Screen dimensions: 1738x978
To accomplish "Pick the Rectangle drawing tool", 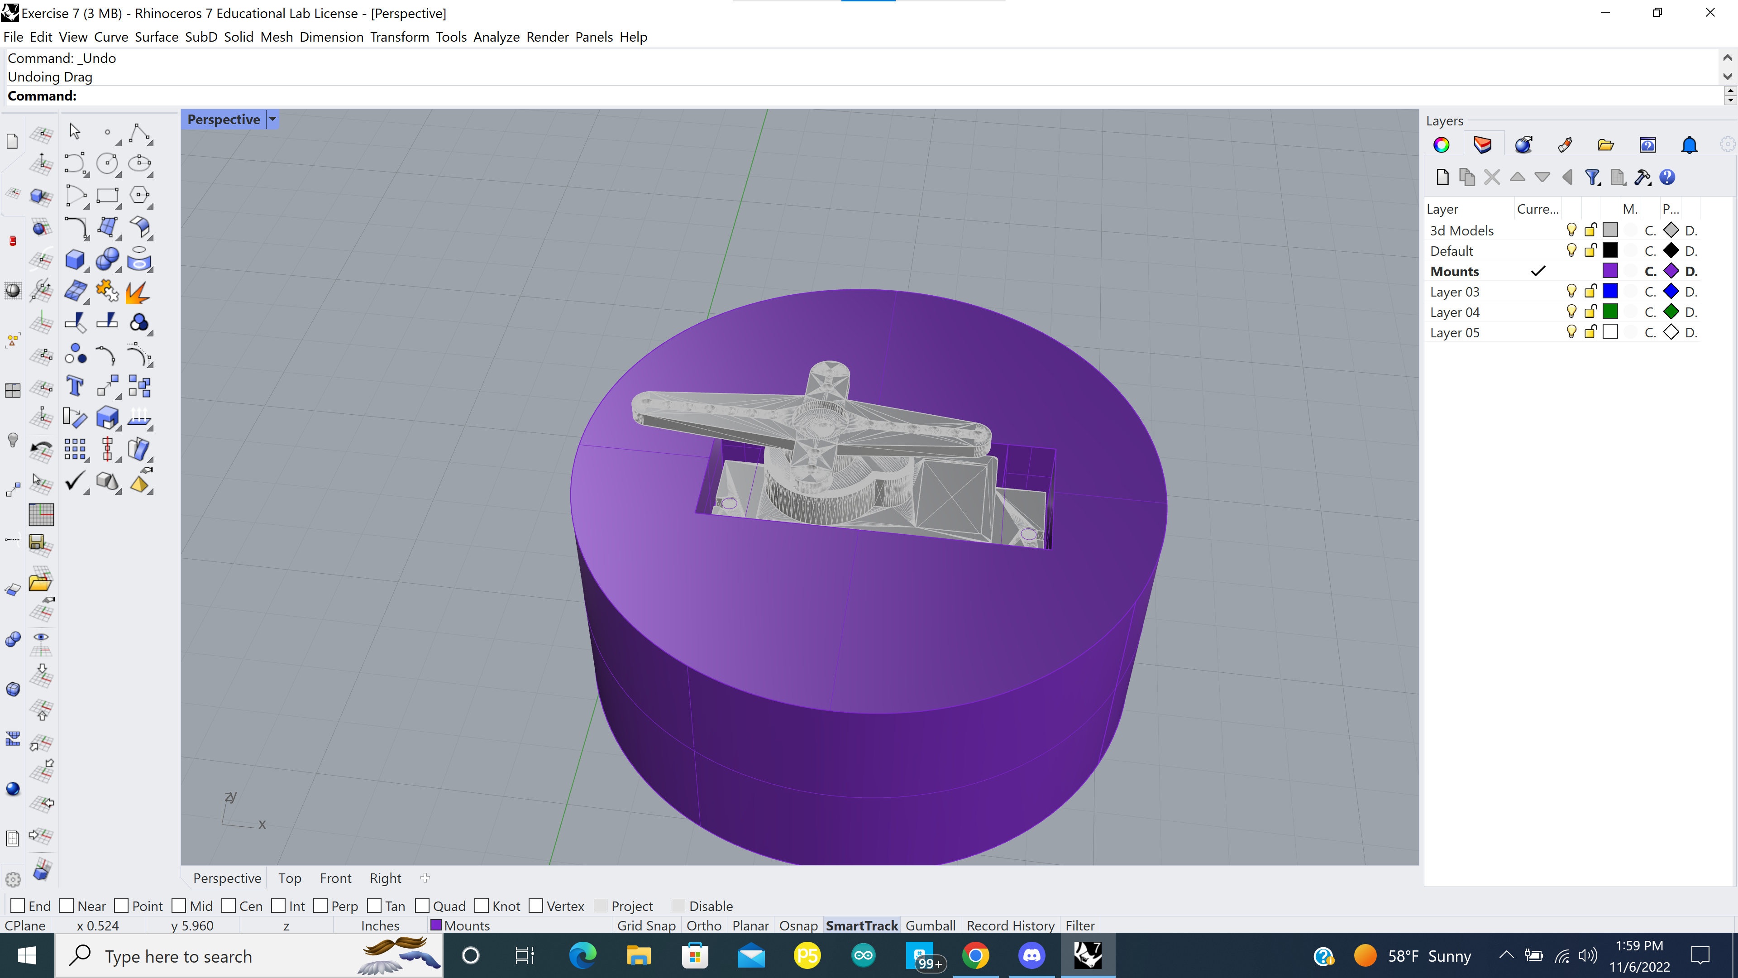I will (107, 196).
